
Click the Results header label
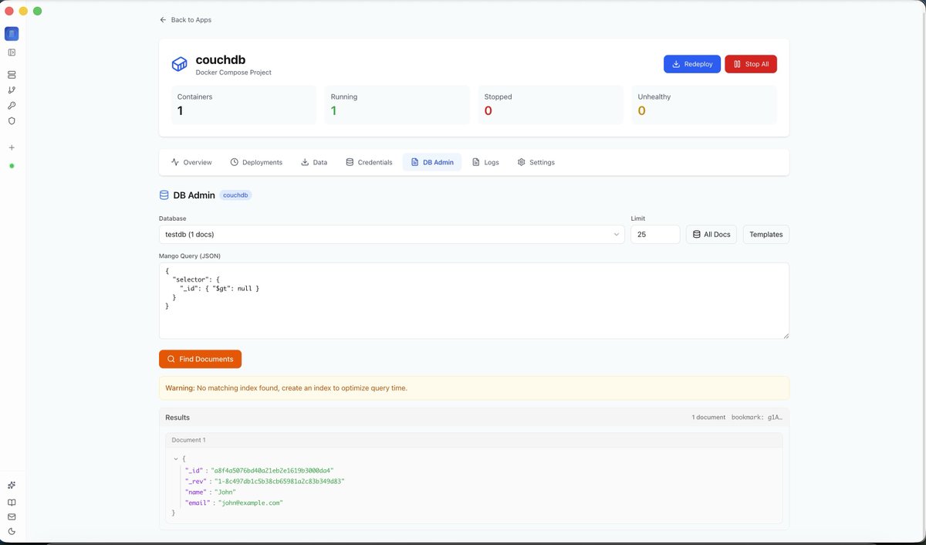point(177,418)
